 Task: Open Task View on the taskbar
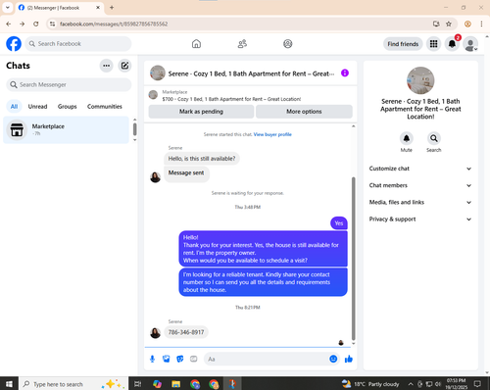click(x=138, y=384)
